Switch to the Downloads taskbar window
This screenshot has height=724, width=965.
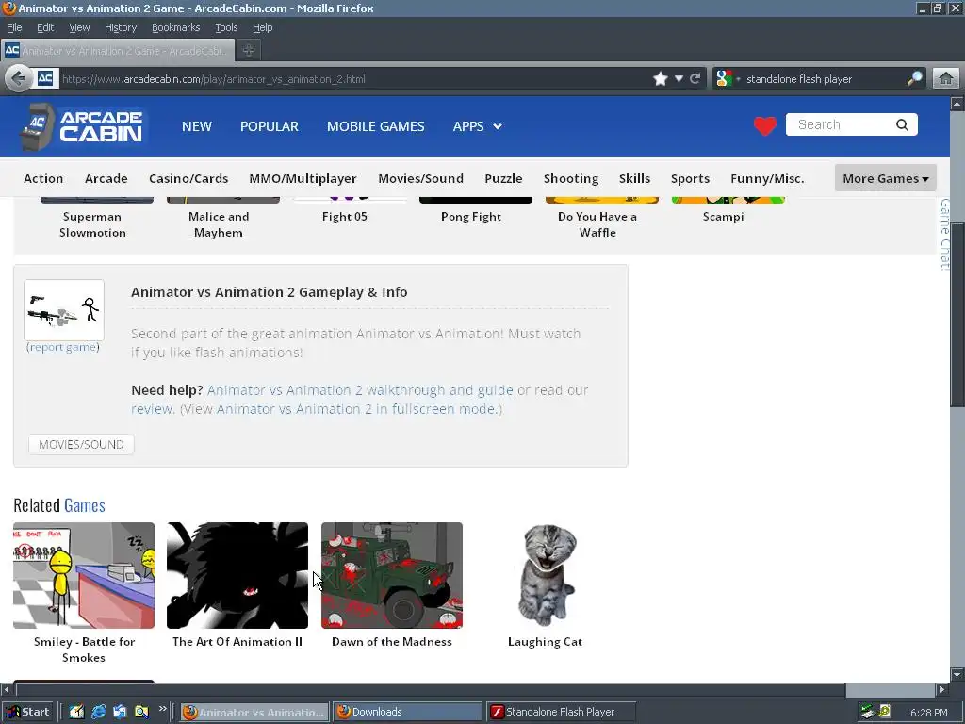tap(407, 713)
